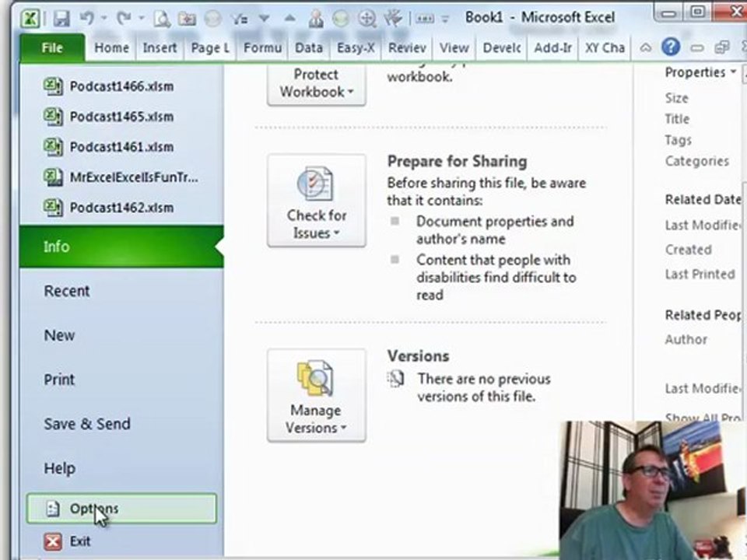Click the magnifier crosshair icon in quick access toolbar

point(366,19)
